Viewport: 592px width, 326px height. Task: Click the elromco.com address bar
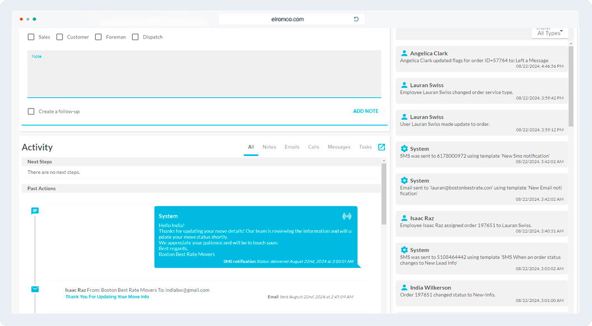tap(292, 19)
